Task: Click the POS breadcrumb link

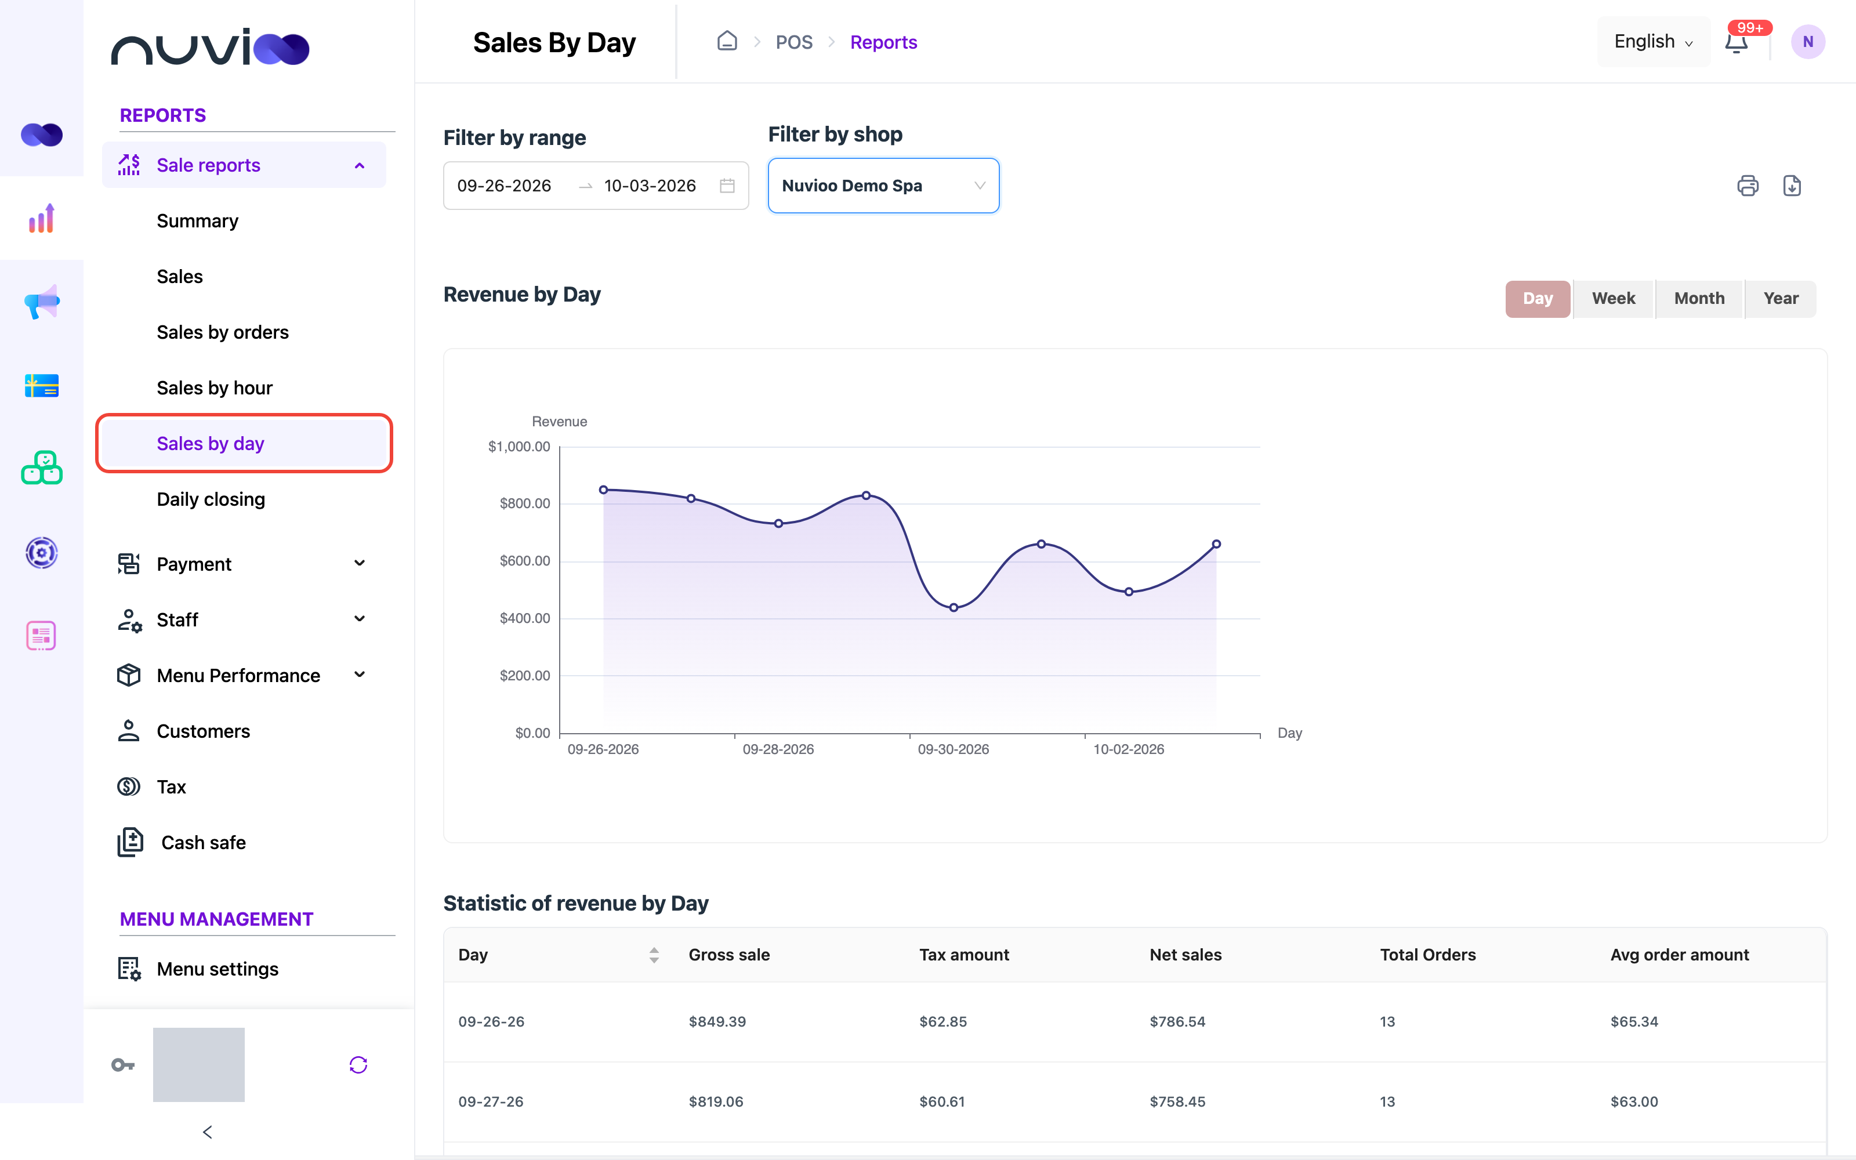Action: click(x=794, y=42)
